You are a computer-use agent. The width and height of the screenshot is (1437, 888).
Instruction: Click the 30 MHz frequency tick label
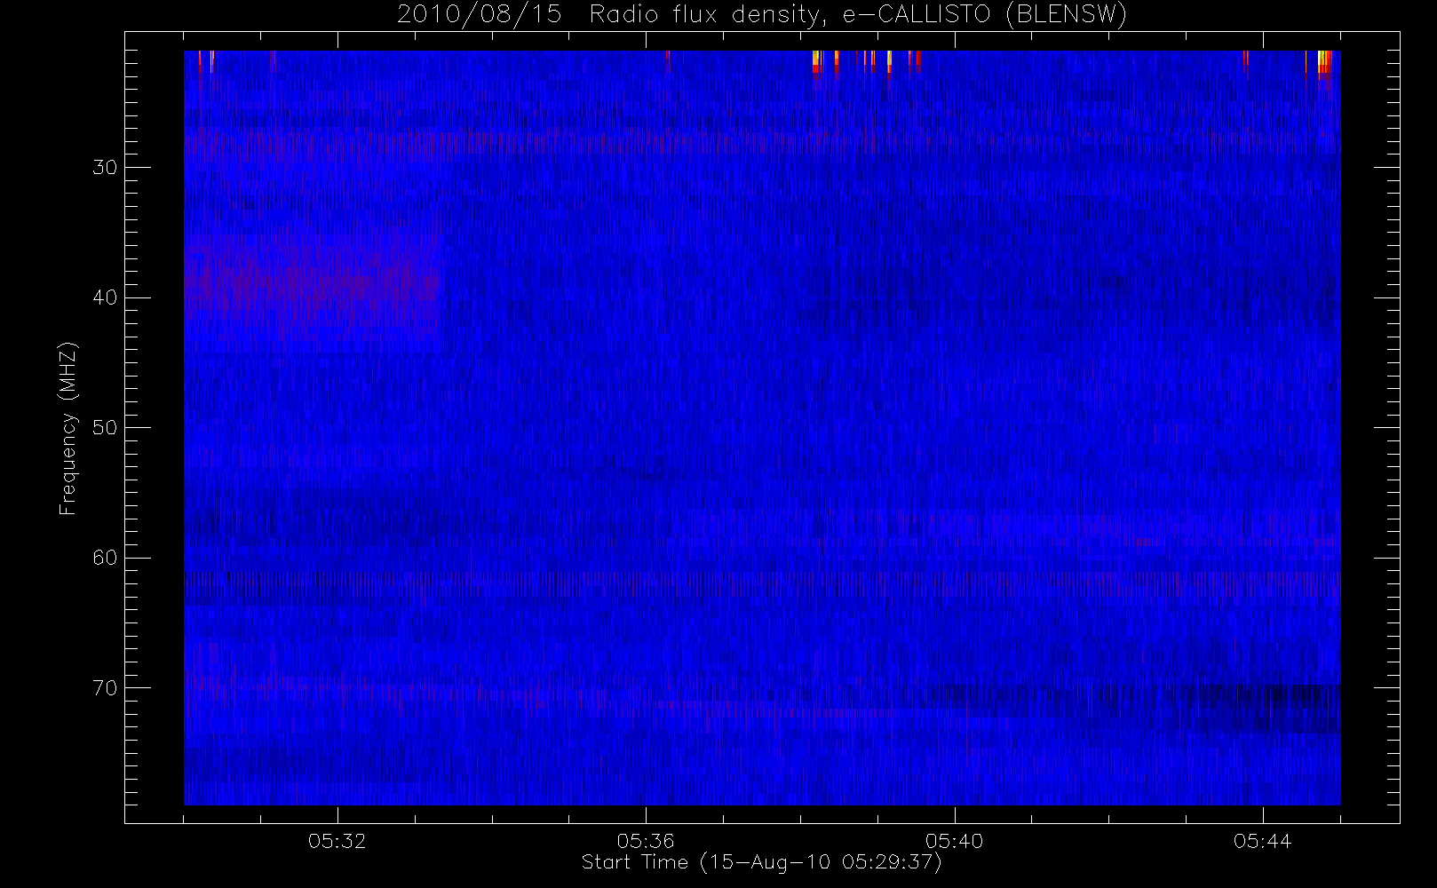click(105, 167)
